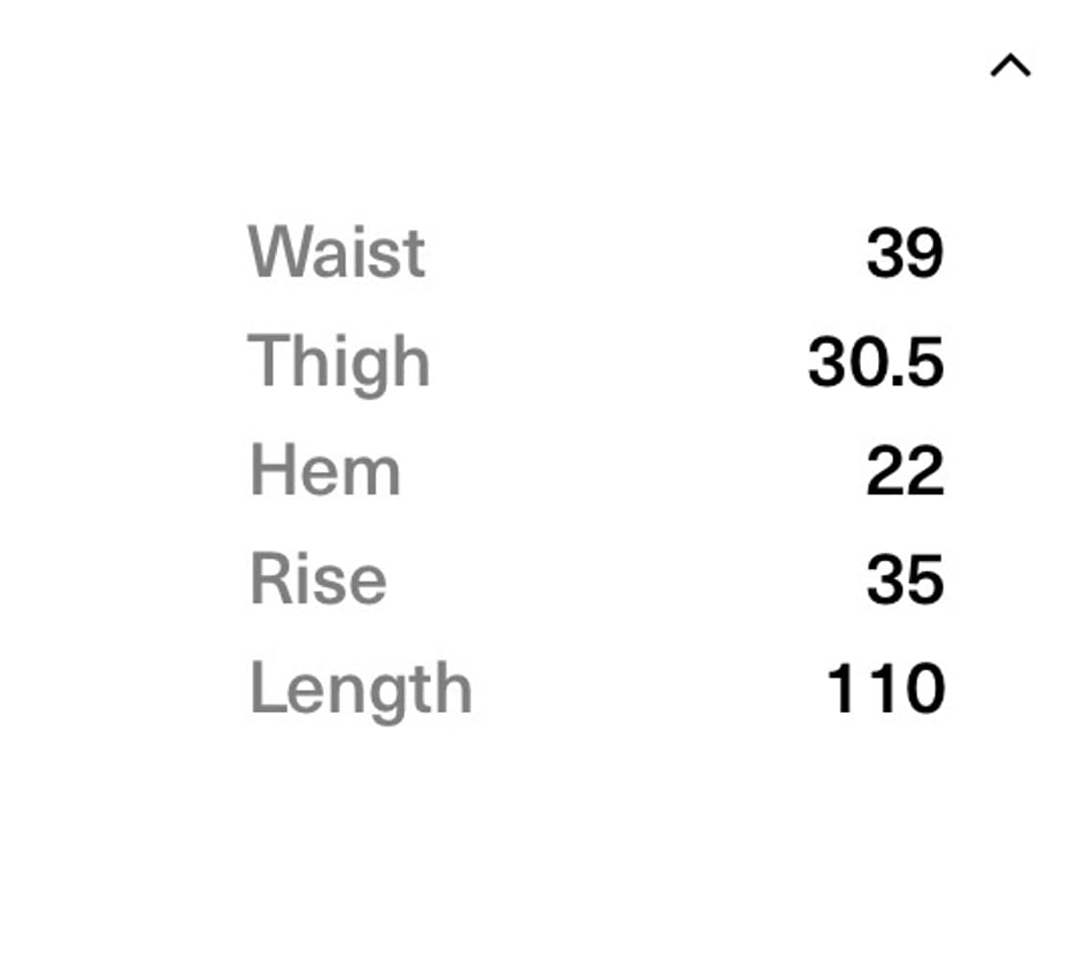
Task: Select the Rise value 35
Action: click(x=904, y=580)
